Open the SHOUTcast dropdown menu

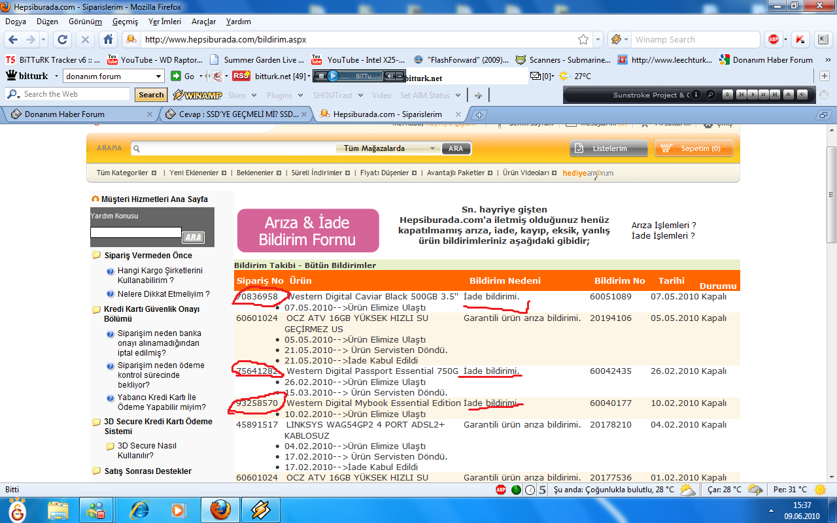click(337, 95)
